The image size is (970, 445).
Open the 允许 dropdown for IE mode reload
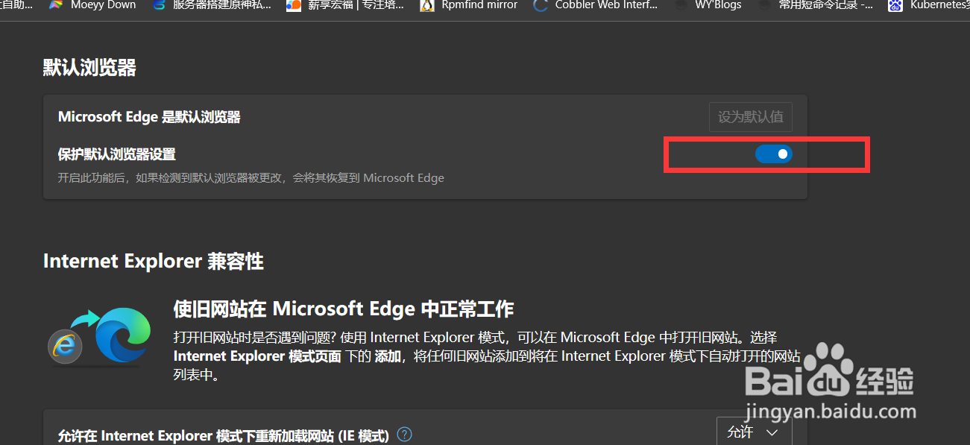tap(754, 432)
